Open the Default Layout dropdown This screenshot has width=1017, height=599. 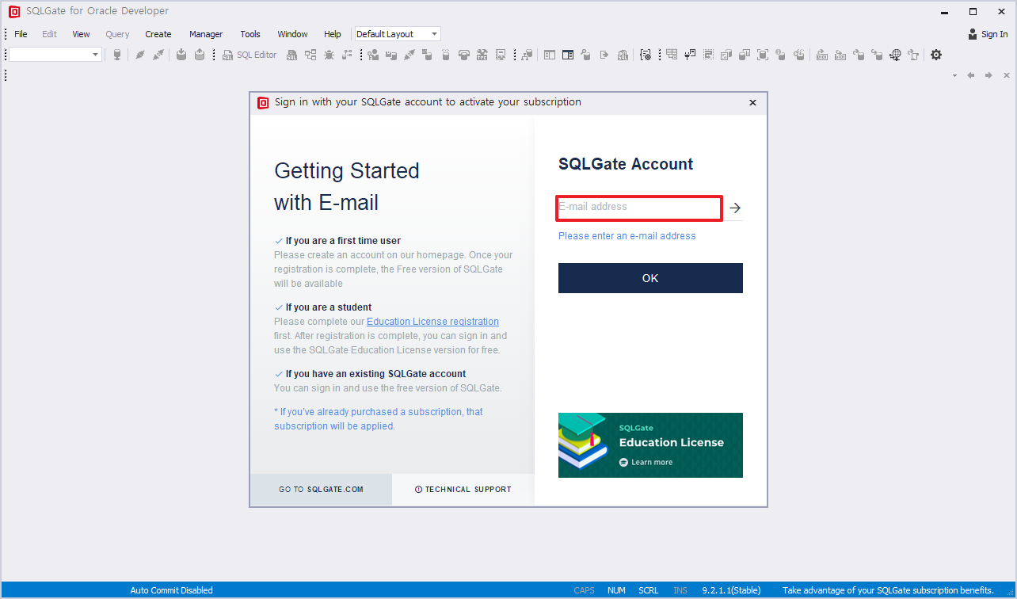point(434,34)
